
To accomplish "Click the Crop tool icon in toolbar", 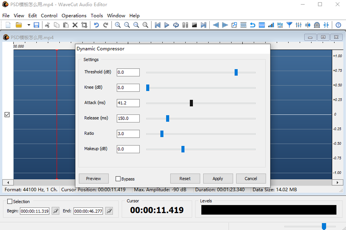I will (x=84, y=25).
